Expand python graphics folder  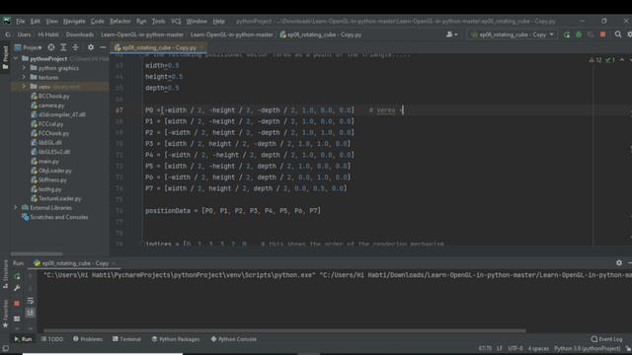24,68
